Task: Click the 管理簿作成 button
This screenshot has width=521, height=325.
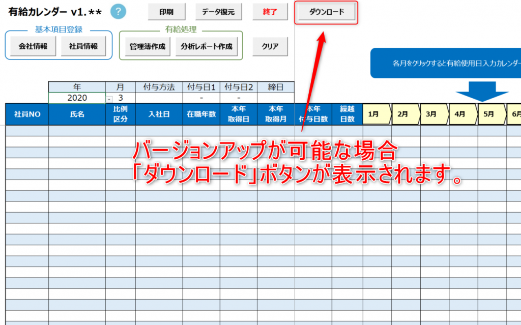Action: [x=148, y=46]
